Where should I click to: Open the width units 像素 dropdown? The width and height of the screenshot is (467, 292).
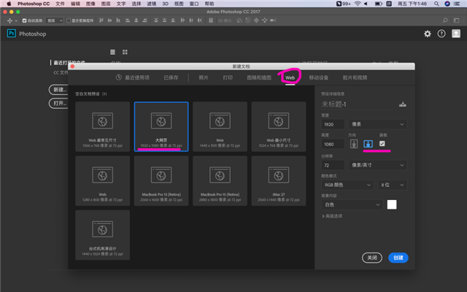click(x=378, y=124)
